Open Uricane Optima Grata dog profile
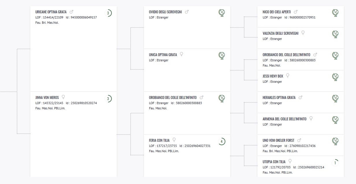 point(51,12)
